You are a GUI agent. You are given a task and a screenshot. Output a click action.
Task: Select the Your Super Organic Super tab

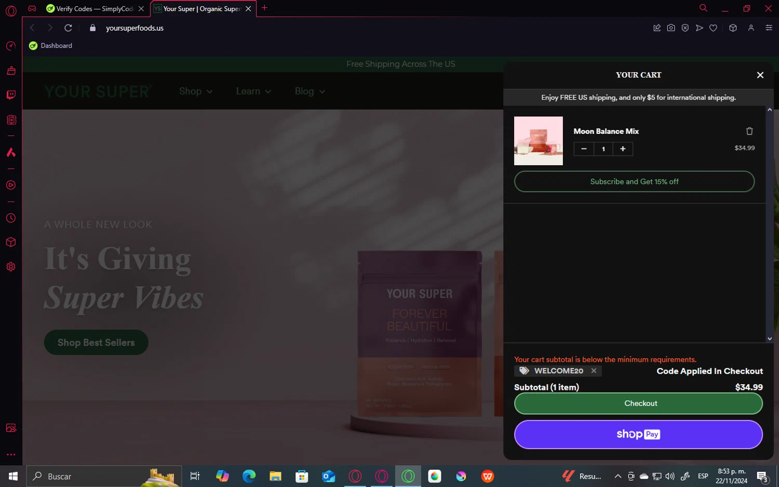tap(200, 9)
